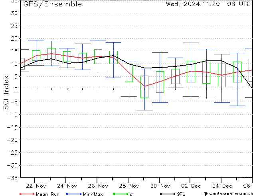Image resolution: width=253 pixels, height=196 pixels.
Task: Click the red Mean Run legend line
Action: pos(27,194)
